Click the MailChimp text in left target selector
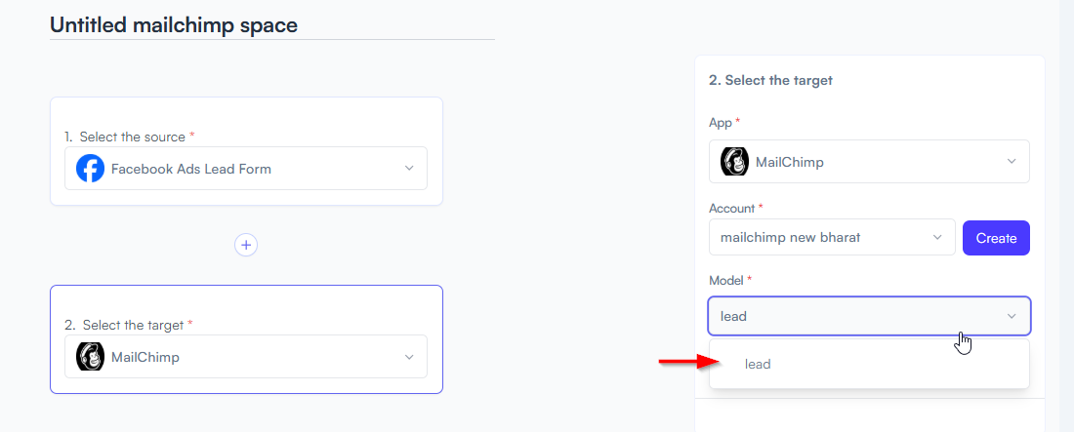Image resolution: width=1074 pixels, height=432 pixels. (145, 357)
